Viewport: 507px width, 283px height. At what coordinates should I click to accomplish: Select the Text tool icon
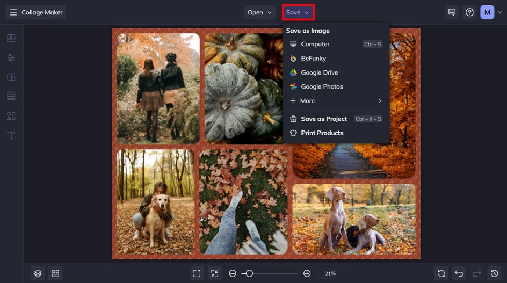(11, 135)
